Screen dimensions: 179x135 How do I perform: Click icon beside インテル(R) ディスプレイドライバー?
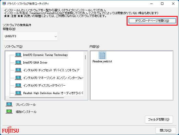click(18, 85)
